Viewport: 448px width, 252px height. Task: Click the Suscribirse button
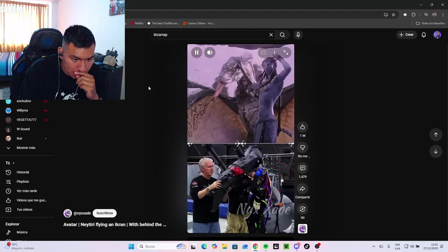click(x=105, y=213)
